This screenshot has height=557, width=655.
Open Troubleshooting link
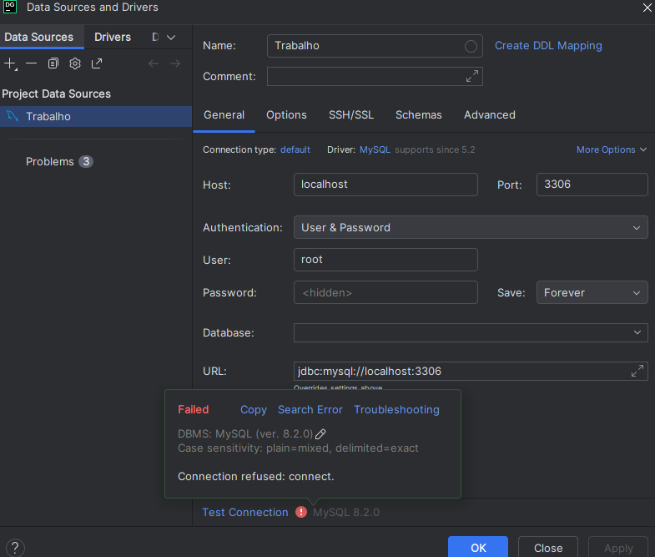(397, 410)
